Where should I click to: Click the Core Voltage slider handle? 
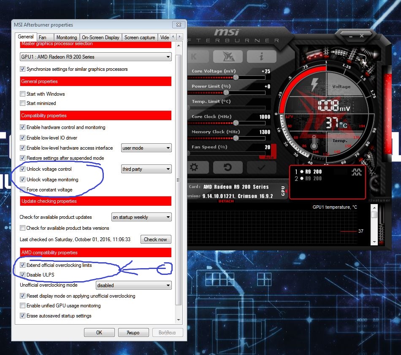[236, 77]
